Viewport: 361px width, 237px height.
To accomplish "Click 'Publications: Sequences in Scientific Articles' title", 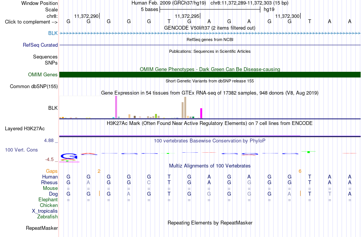I will tap(210, 51).
